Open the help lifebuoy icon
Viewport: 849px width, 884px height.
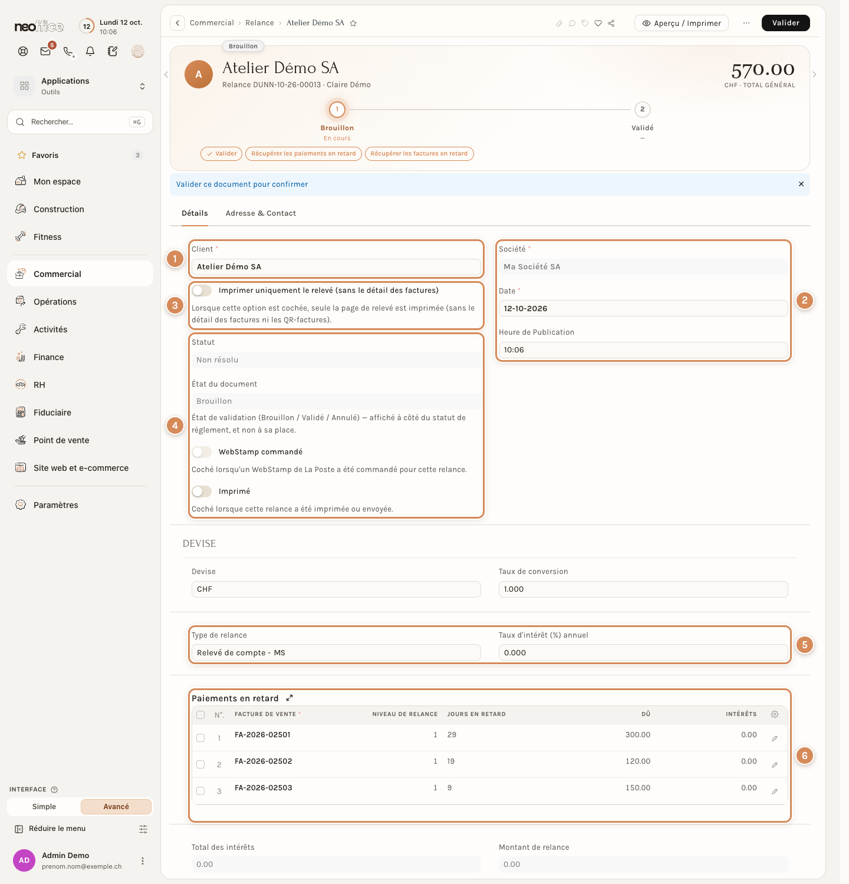[23, 51]
